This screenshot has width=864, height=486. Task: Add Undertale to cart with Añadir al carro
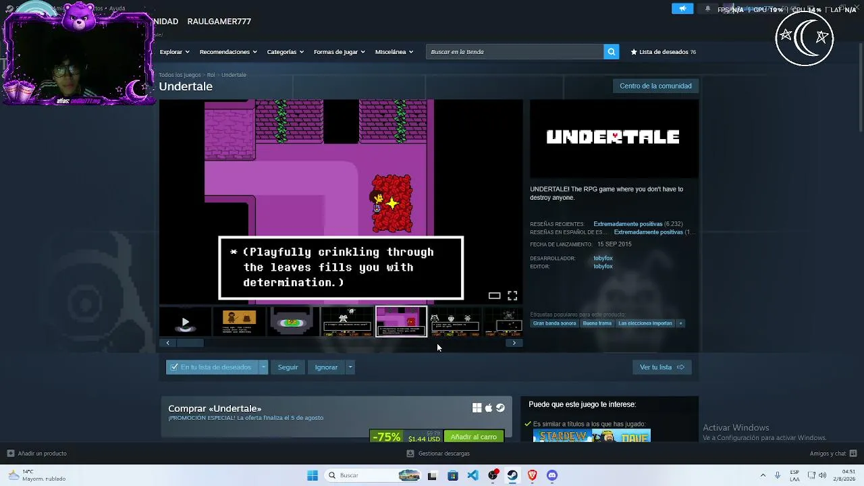click(x=473, y=437)
